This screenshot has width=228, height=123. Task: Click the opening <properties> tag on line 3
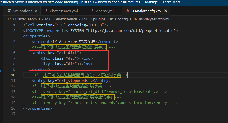[x=36, y=36]
